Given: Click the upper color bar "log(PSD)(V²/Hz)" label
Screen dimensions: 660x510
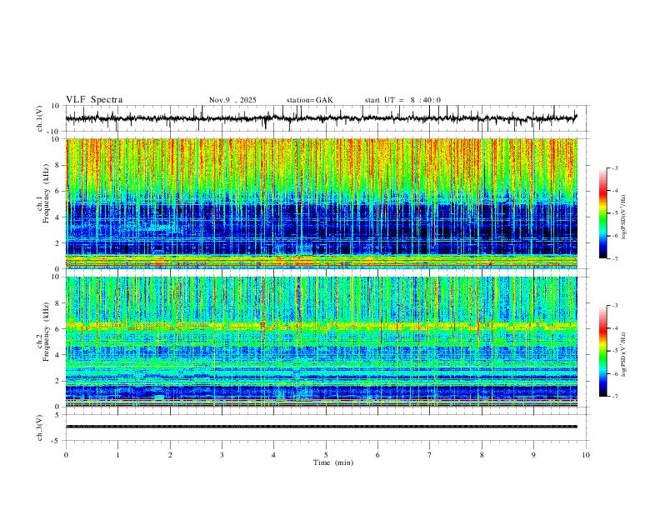Looking at the screenshot, I should pyautogui.click(x=623, y=217).
